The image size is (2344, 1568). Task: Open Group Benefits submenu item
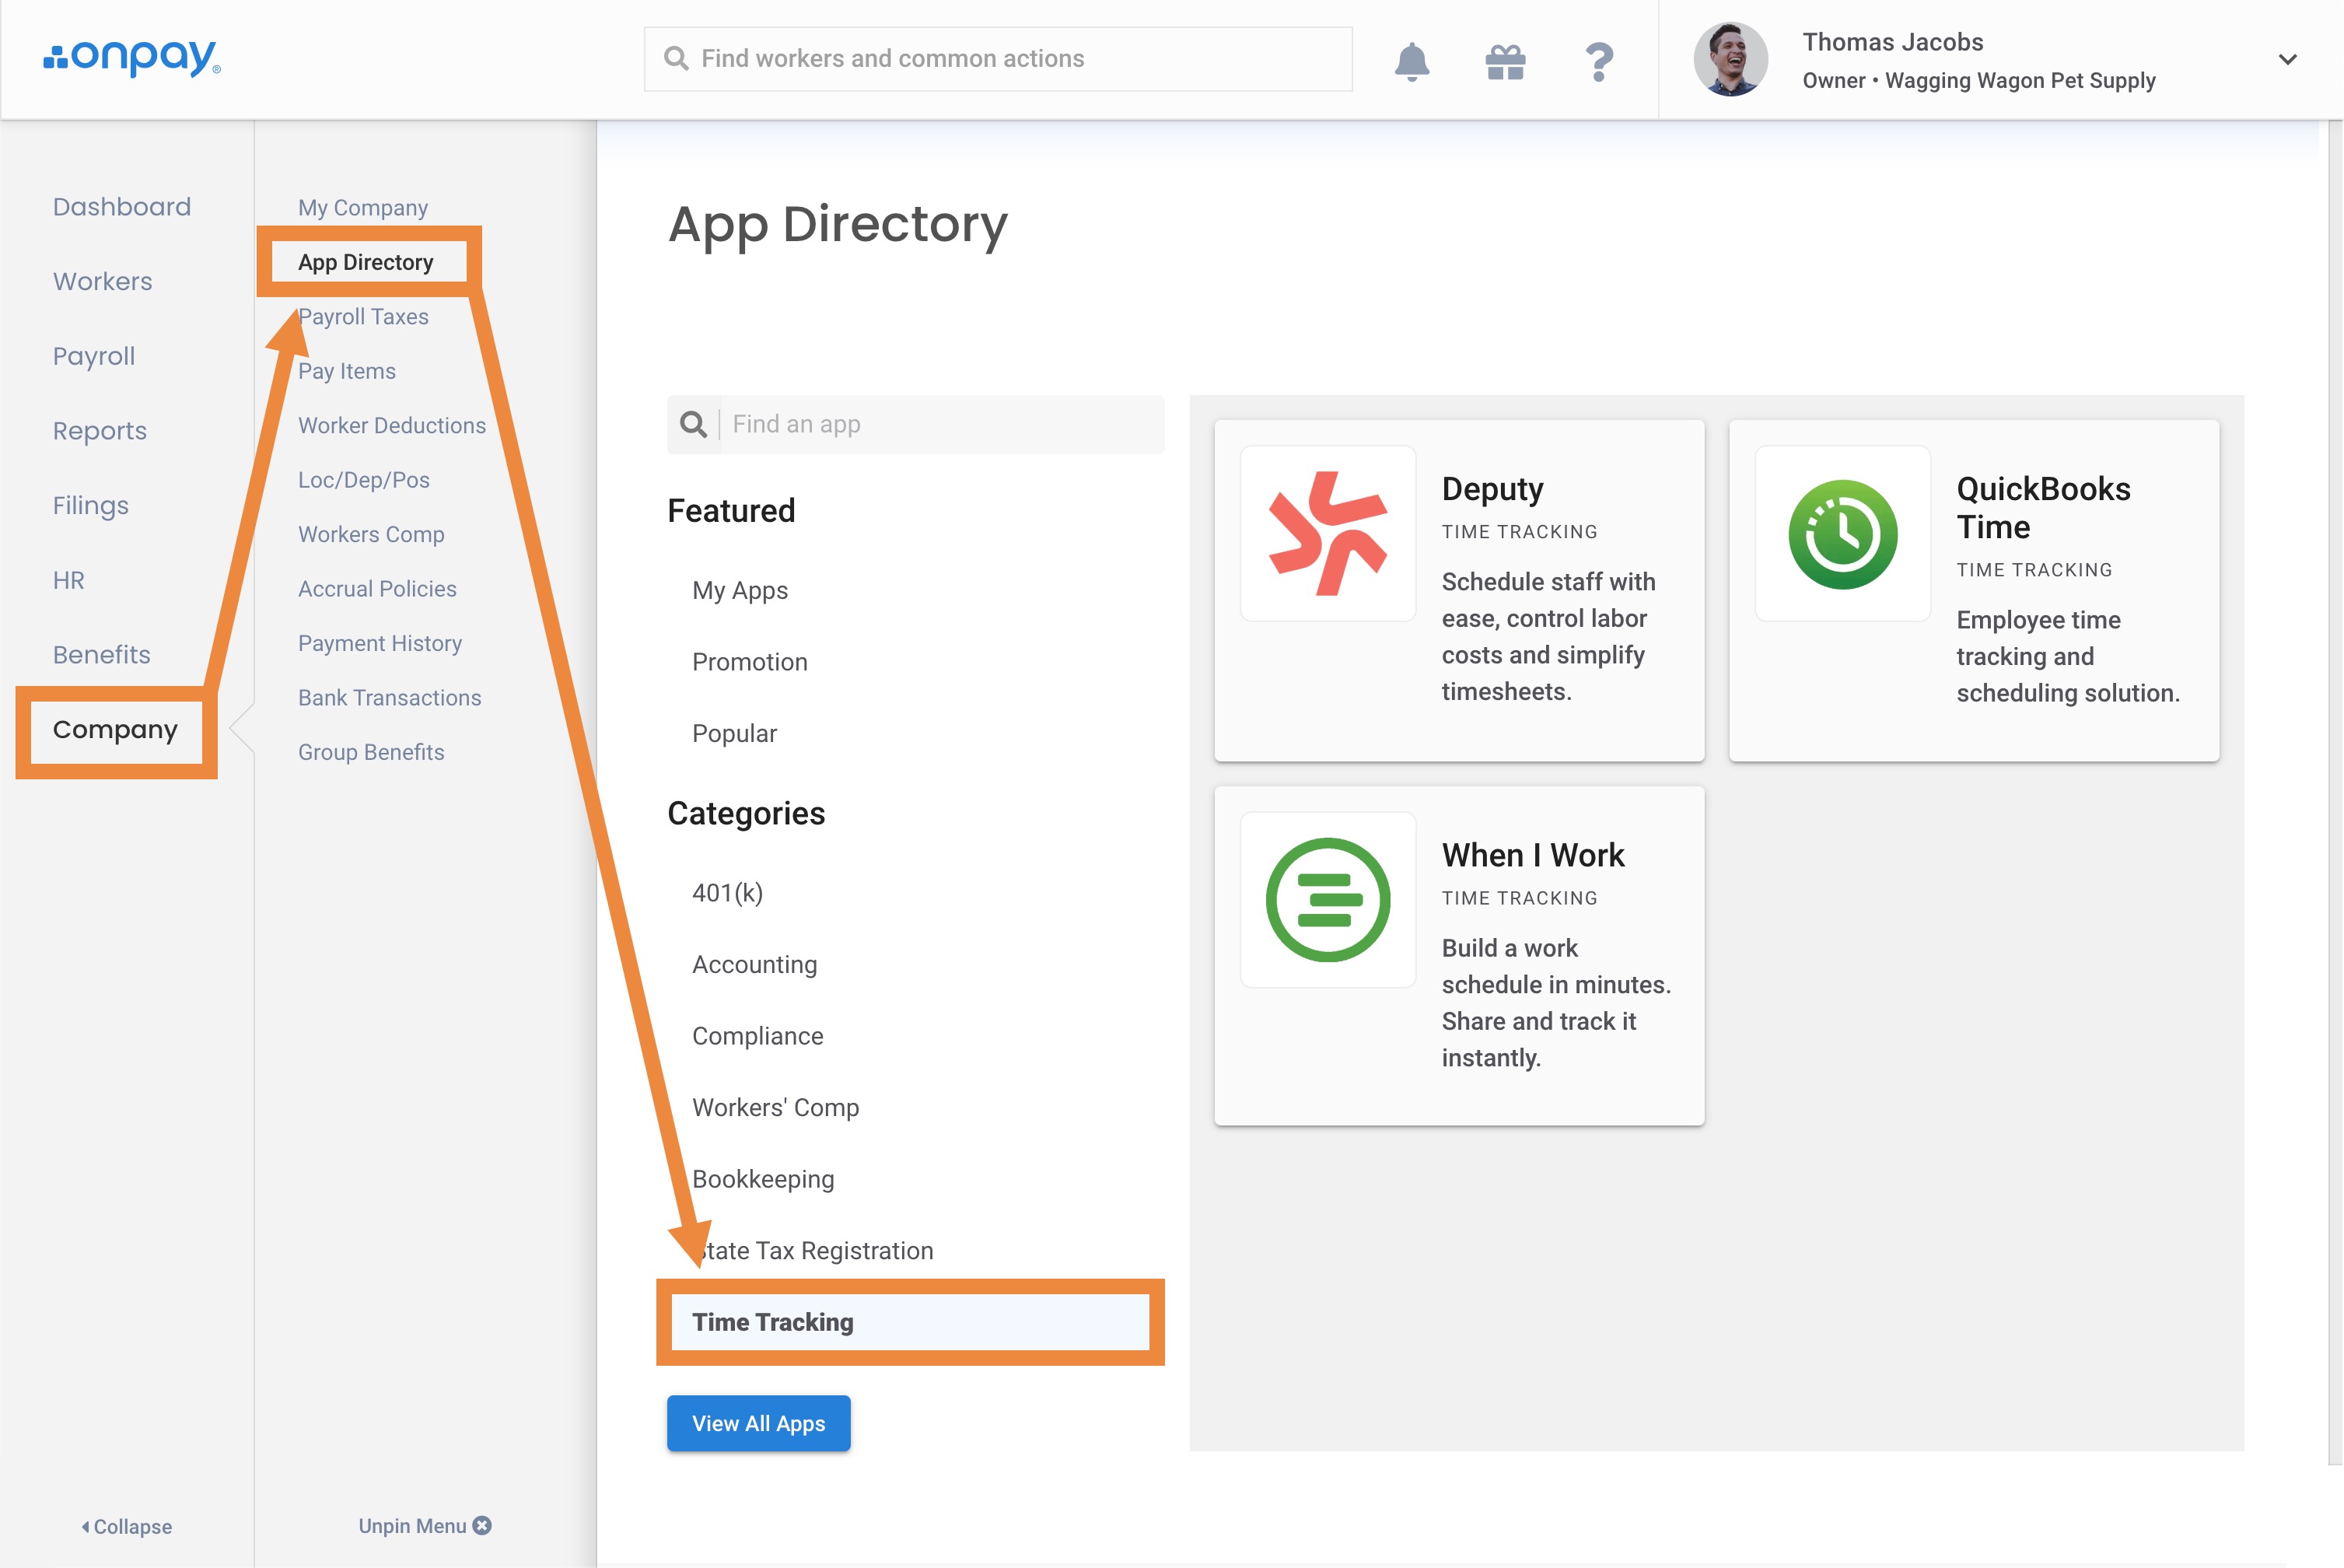click(370, 752)
